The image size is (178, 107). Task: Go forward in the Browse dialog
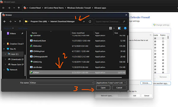[x=10, y=21]
